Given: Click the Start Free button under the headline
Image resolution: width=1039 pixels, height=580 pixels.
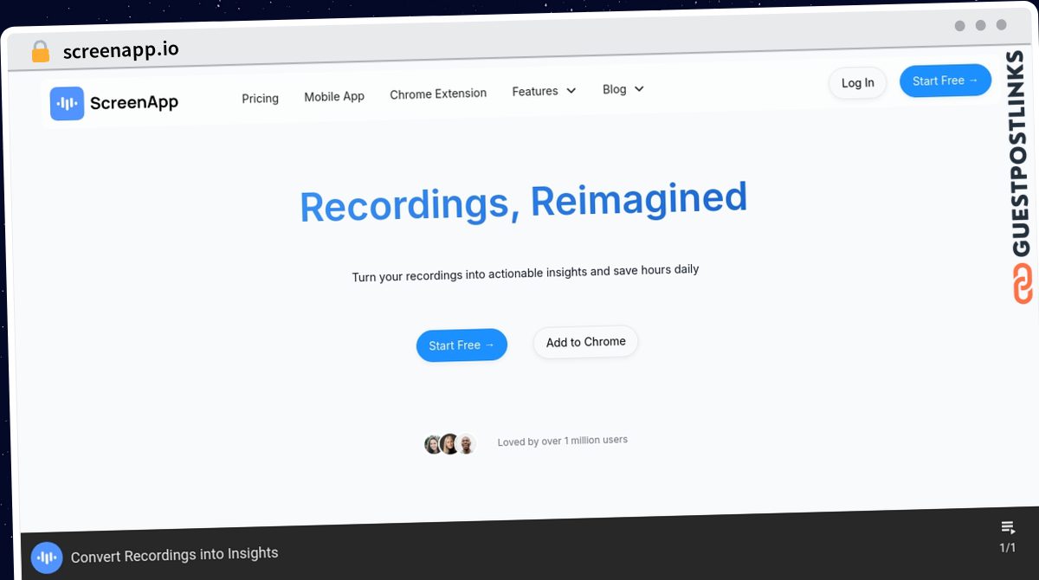Looking at the screenshot, I should pyautogui.click(x=461, y=345).
